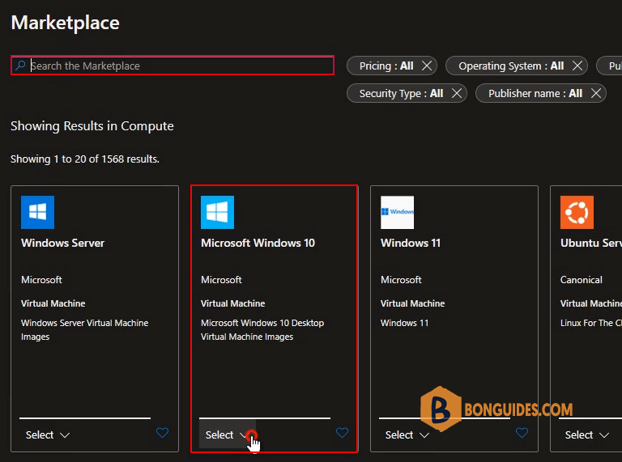Click the Linux For The Cloud description on Ubuntu card
This screenshot has height=462, width=622.
point(591,323)
